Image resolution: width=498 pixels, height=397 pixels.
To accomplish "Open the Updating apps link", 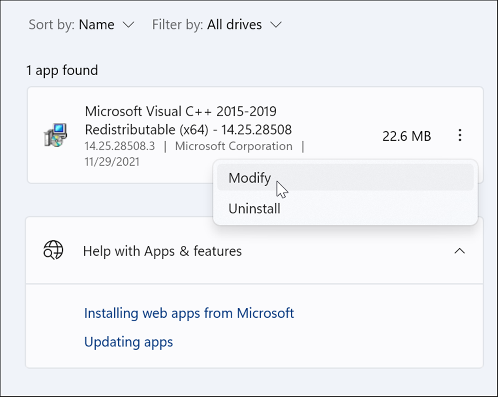I will [128, 342].
